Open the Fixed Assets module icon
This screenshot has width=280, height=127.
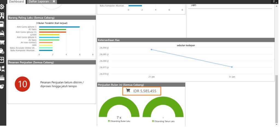pos(2,69)
